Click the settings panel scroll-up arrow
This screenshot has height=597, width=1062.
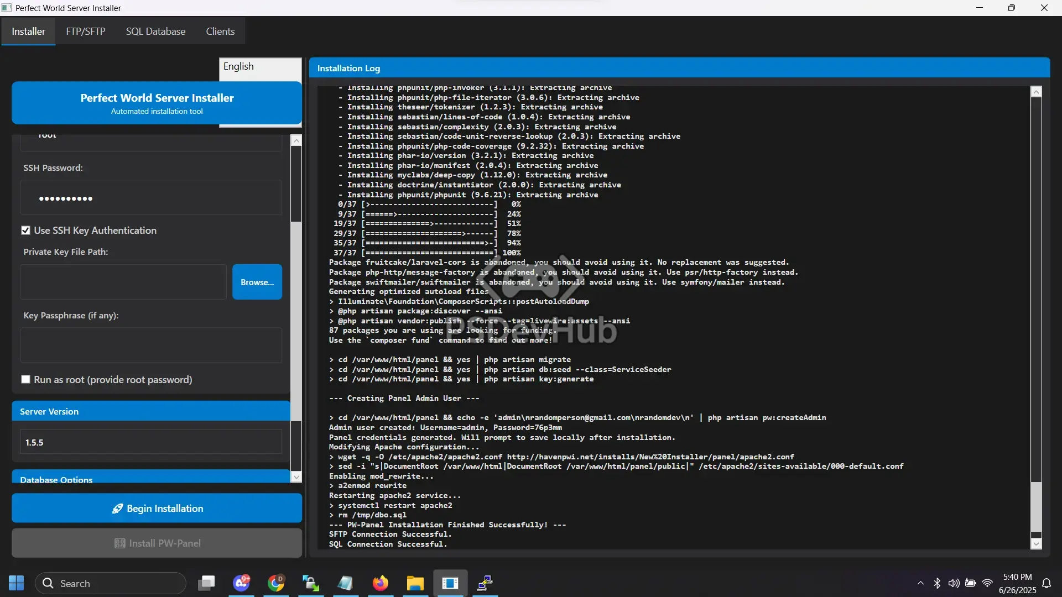tap(296, 140)
